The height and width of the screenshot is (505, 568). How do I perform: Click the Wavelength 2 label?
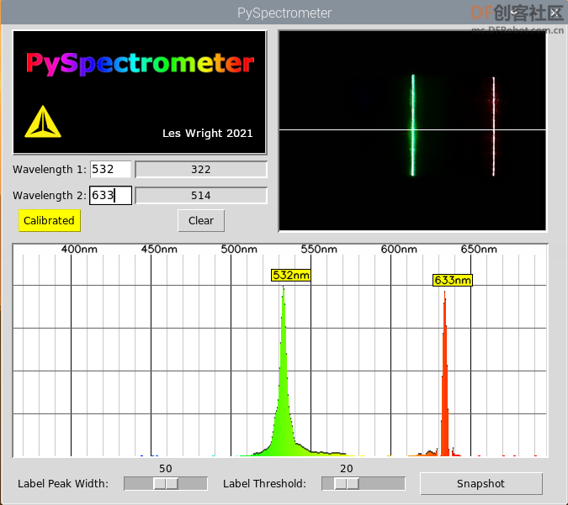pyautogui.click(x=50, y=195)
